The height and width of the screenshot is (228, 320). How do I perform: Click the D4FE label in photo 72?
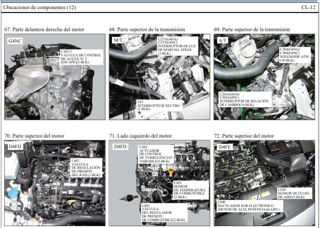[x=225, y=147]
